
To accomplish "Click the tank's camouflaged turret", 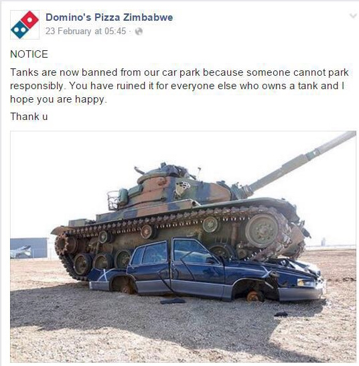I will 178,187.
